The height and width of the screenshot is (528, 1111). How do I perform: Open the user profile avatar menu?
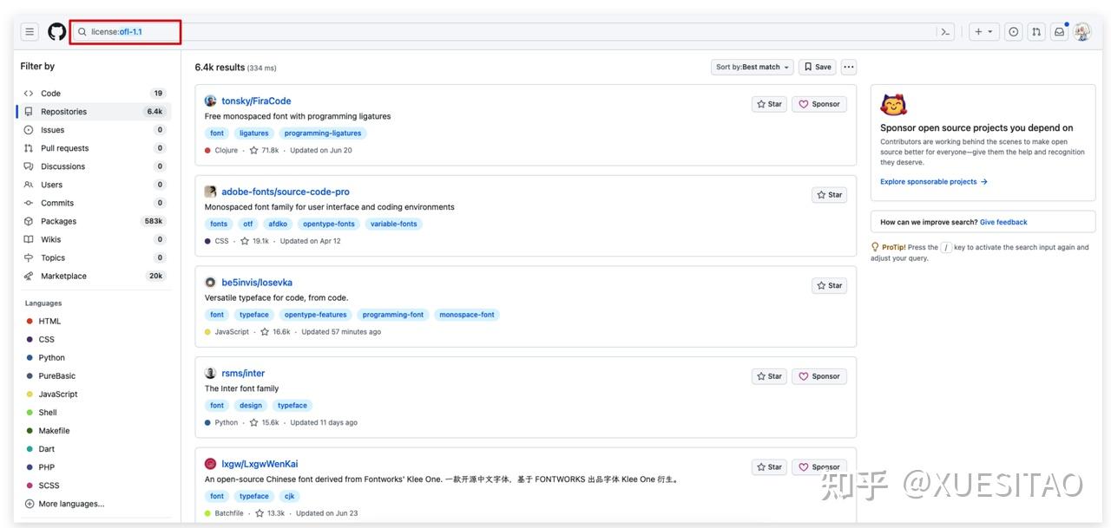1081,32
